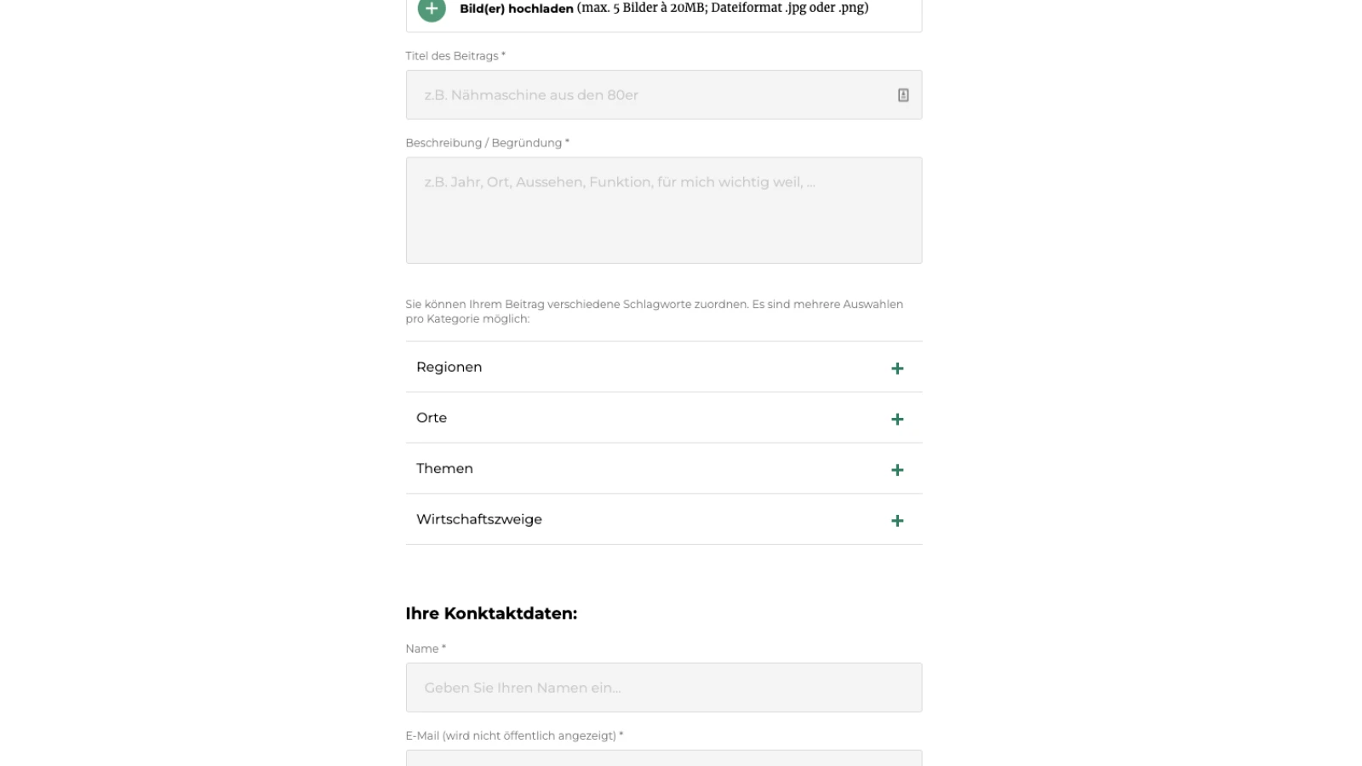Click the green plus icon next to Wirtschaftszweige
Screen dimensions: 1362x766
point(896,520)
